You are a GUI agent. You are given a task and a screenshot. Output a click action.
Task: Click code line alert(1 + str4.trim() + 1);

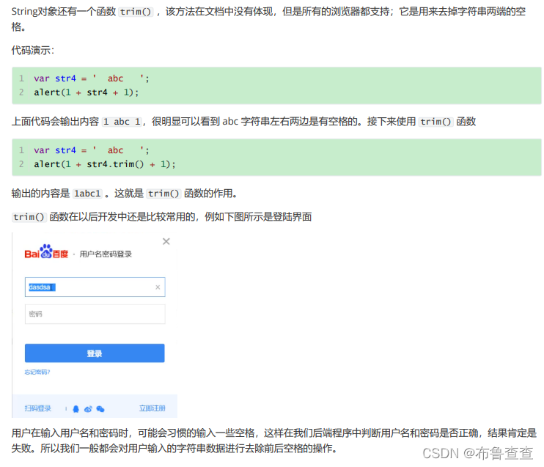(105, 164)
